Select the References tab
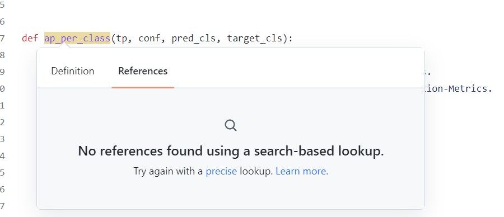Viewport: 504px width, 217px height. pos(143,71)
